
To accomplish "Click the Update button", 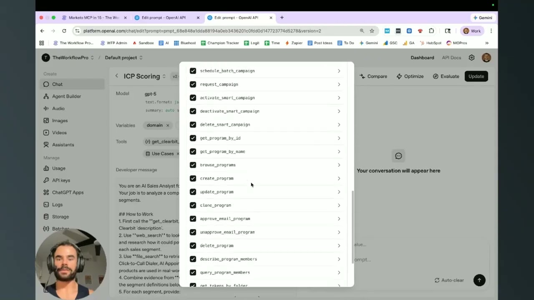I will pos(476,76).
